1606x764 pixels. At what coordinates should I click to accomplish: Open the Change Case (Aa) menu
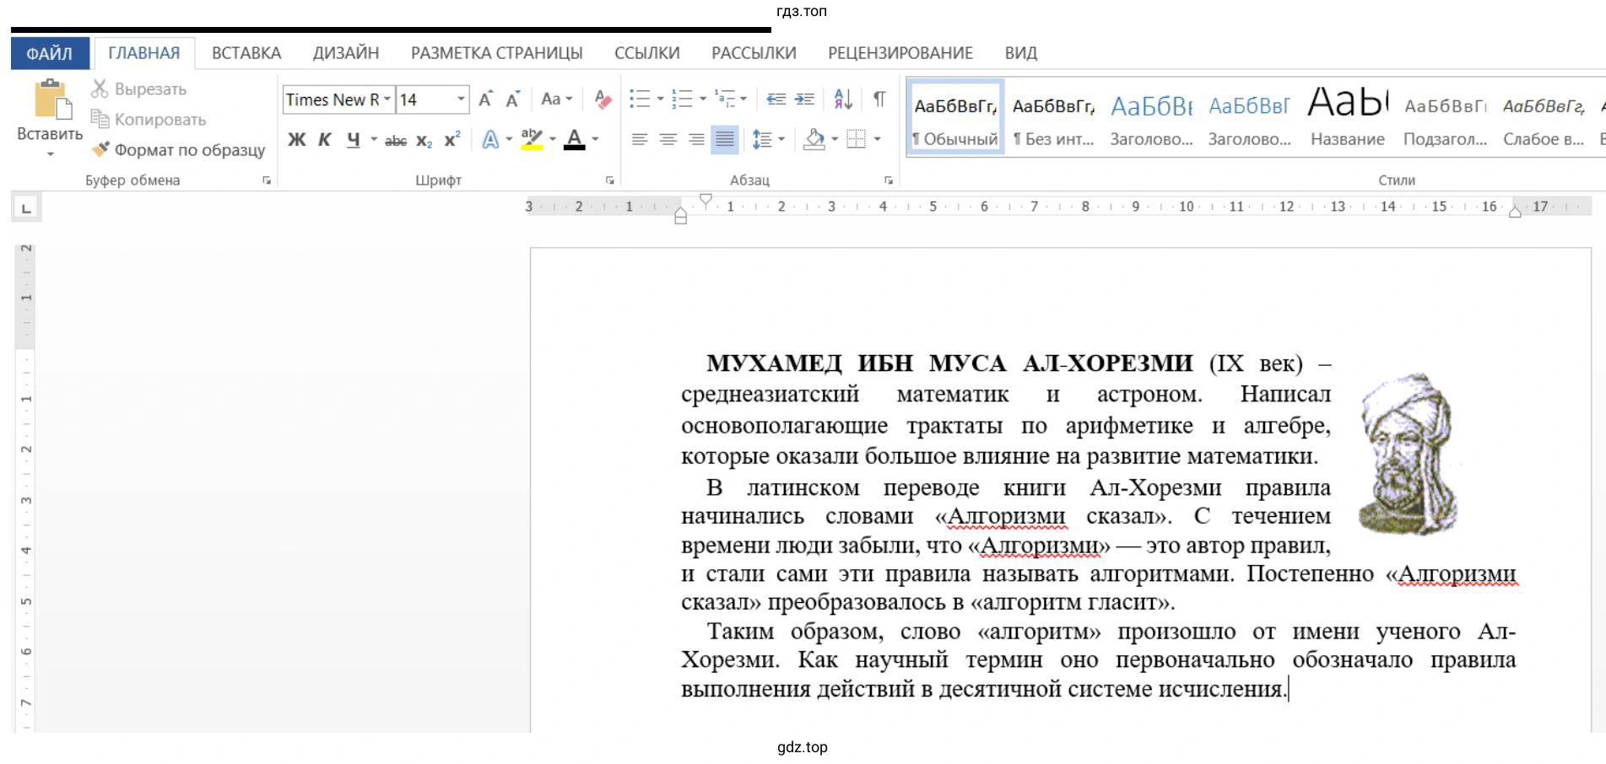click(556, 99)
